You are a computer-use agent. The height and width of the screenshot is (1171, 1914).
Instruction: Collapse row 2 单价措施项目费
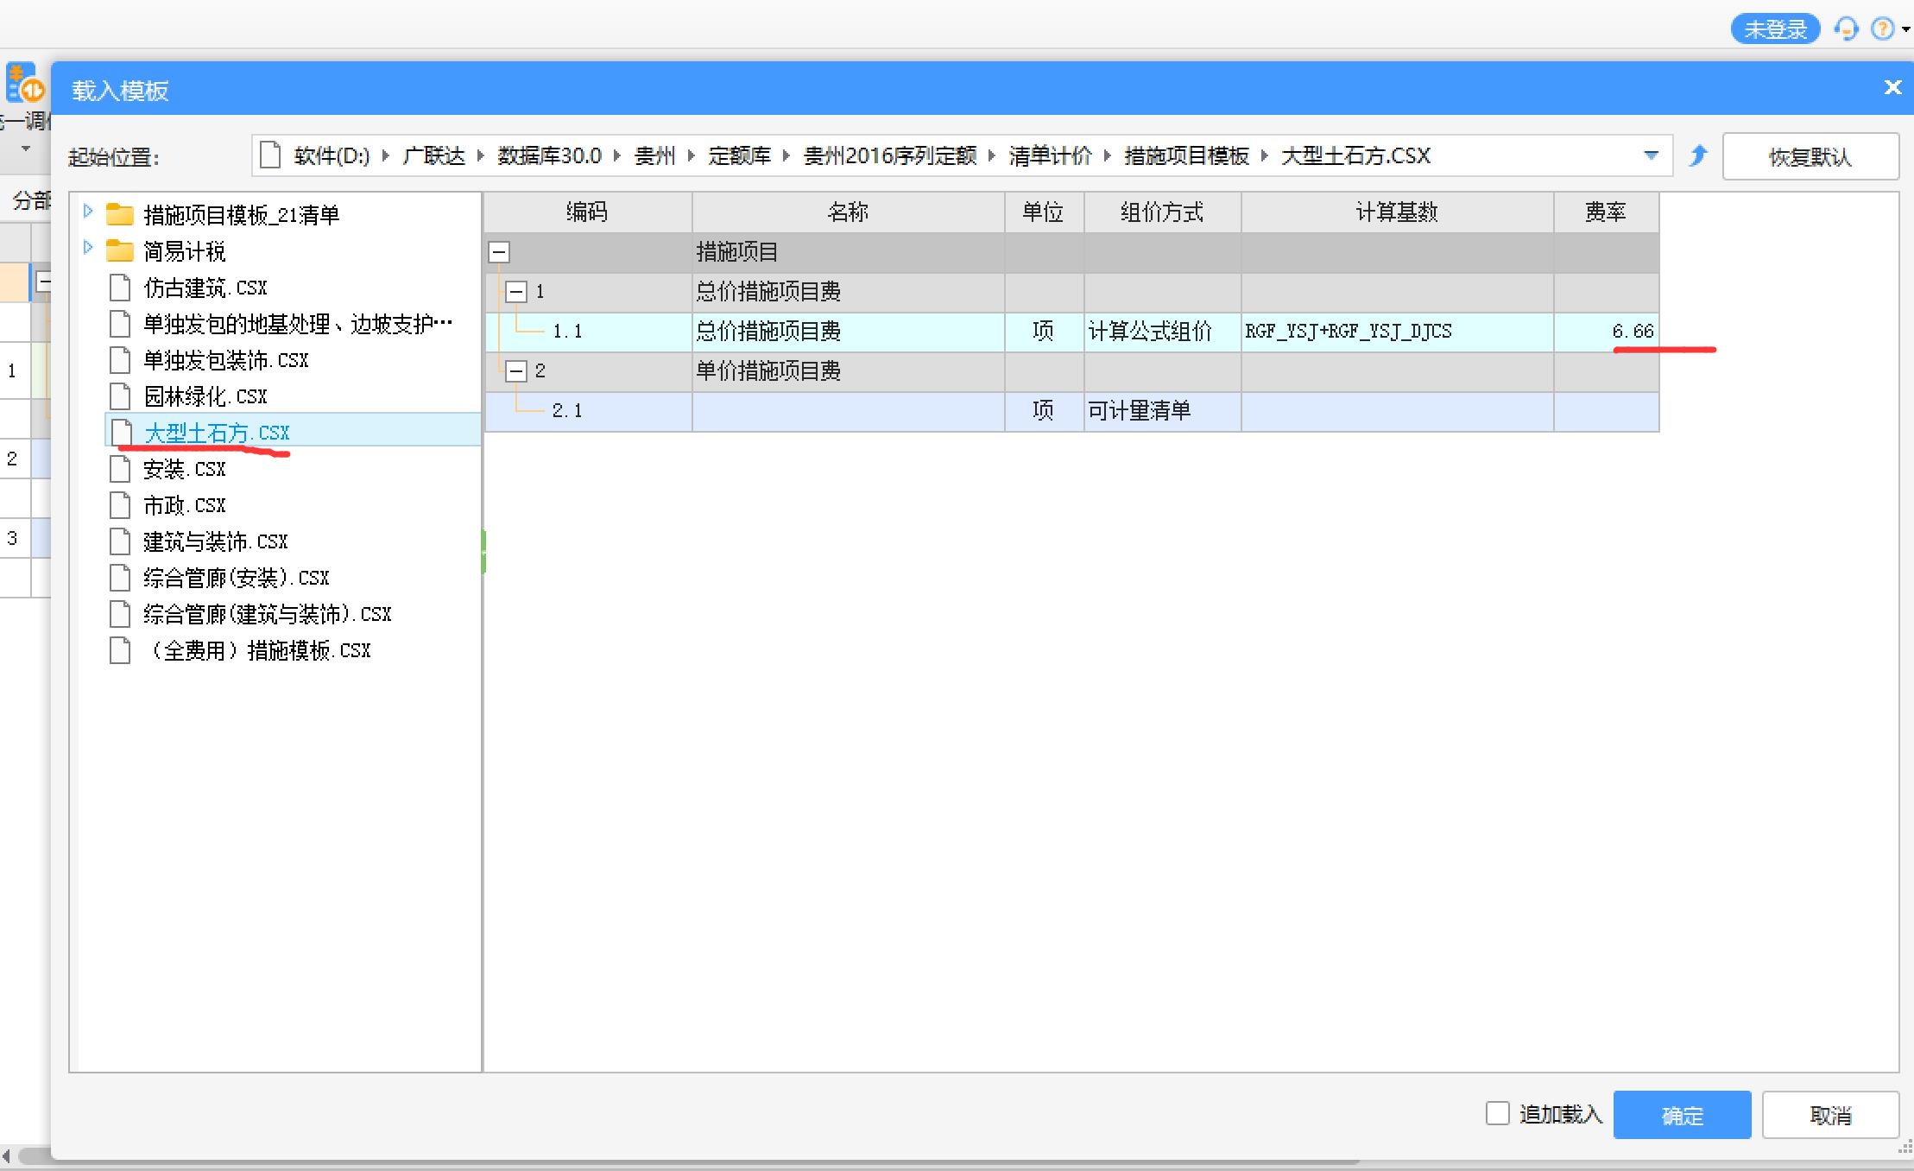point(516,371)
